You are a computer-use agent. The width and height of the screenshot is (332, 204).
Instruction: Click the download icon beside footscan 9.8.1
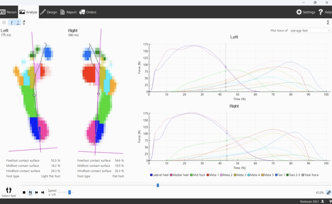(x=323, y=201)
